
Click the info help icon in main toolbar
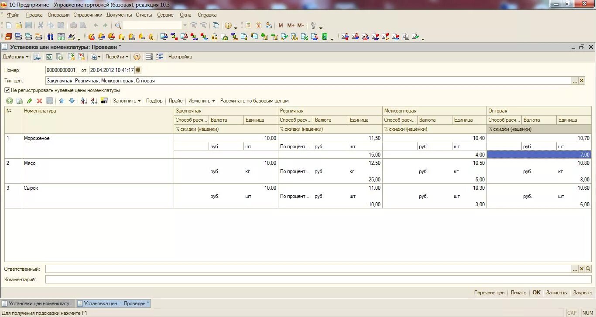pyautogui.click(x=228, y=25)
